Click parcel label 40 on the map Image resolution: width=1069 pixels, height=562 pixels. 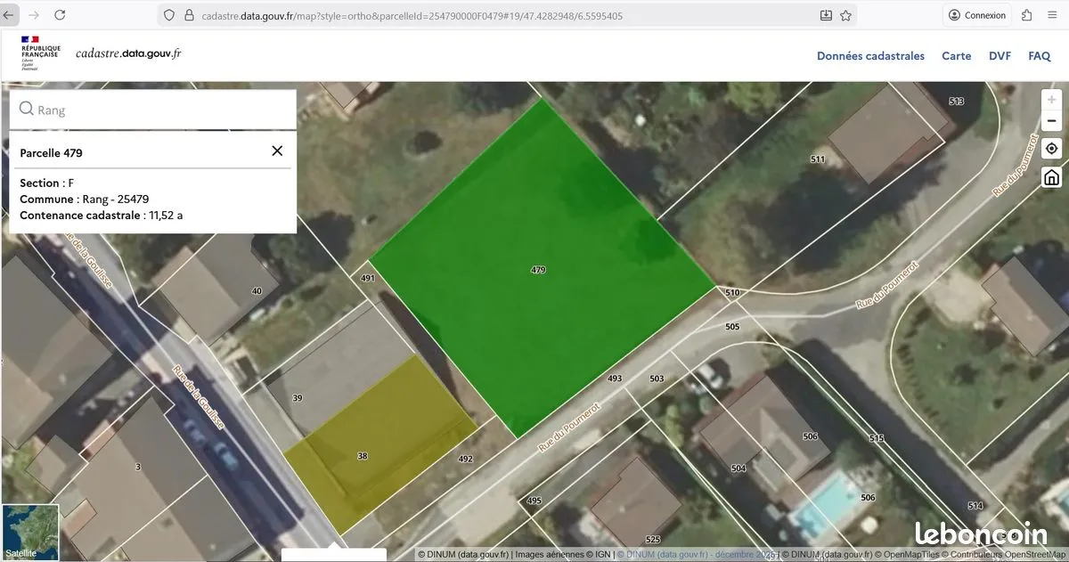click(x=257, y=291)
